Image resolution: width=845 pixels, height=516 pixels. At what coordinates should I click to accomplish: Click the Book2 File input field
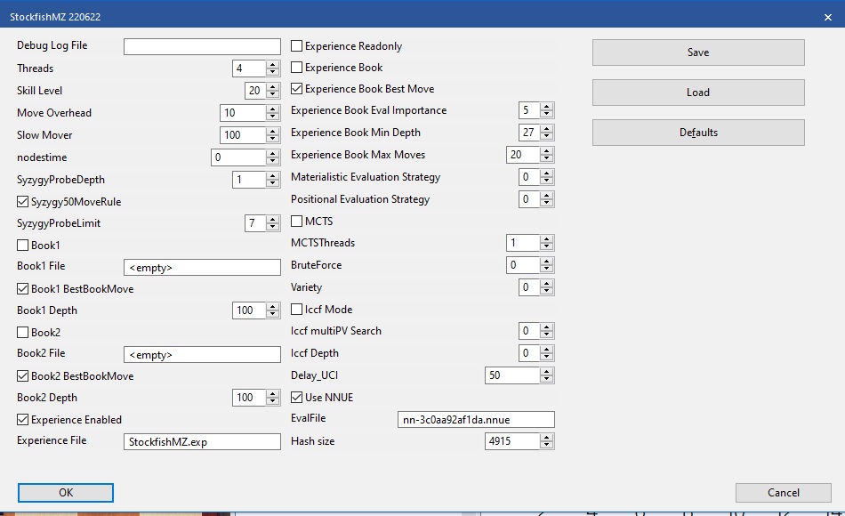point(202,355)
